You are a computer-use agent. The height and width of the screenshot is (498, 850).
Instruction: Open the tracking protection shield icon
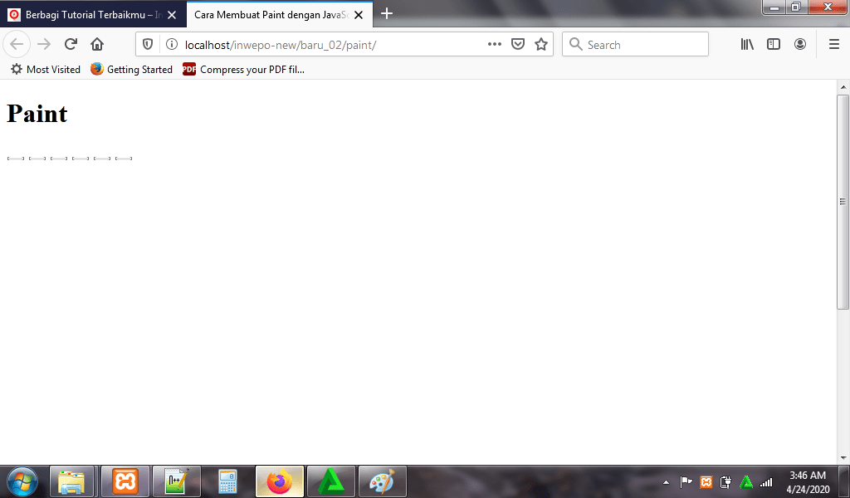(148, 45)
